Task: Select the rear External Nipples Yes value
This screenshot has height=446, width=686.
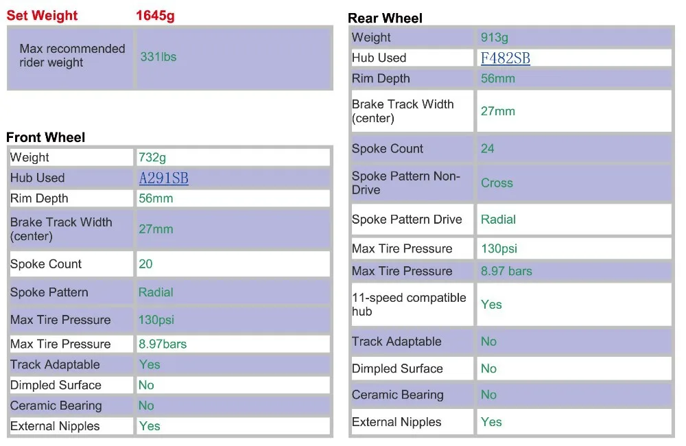Action: 491,422
